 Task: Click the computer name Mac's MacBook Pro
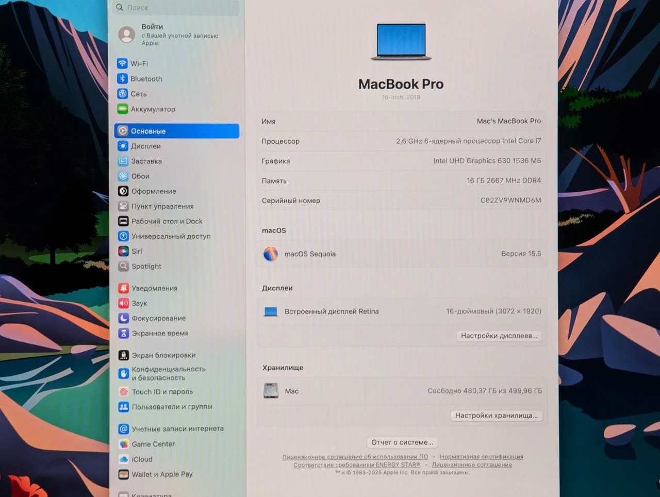coord(509,121)
